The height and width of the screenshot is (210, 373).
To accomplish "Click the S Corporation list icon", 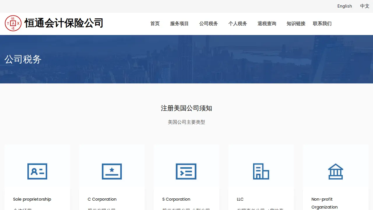I will click(x=186, y=171).
